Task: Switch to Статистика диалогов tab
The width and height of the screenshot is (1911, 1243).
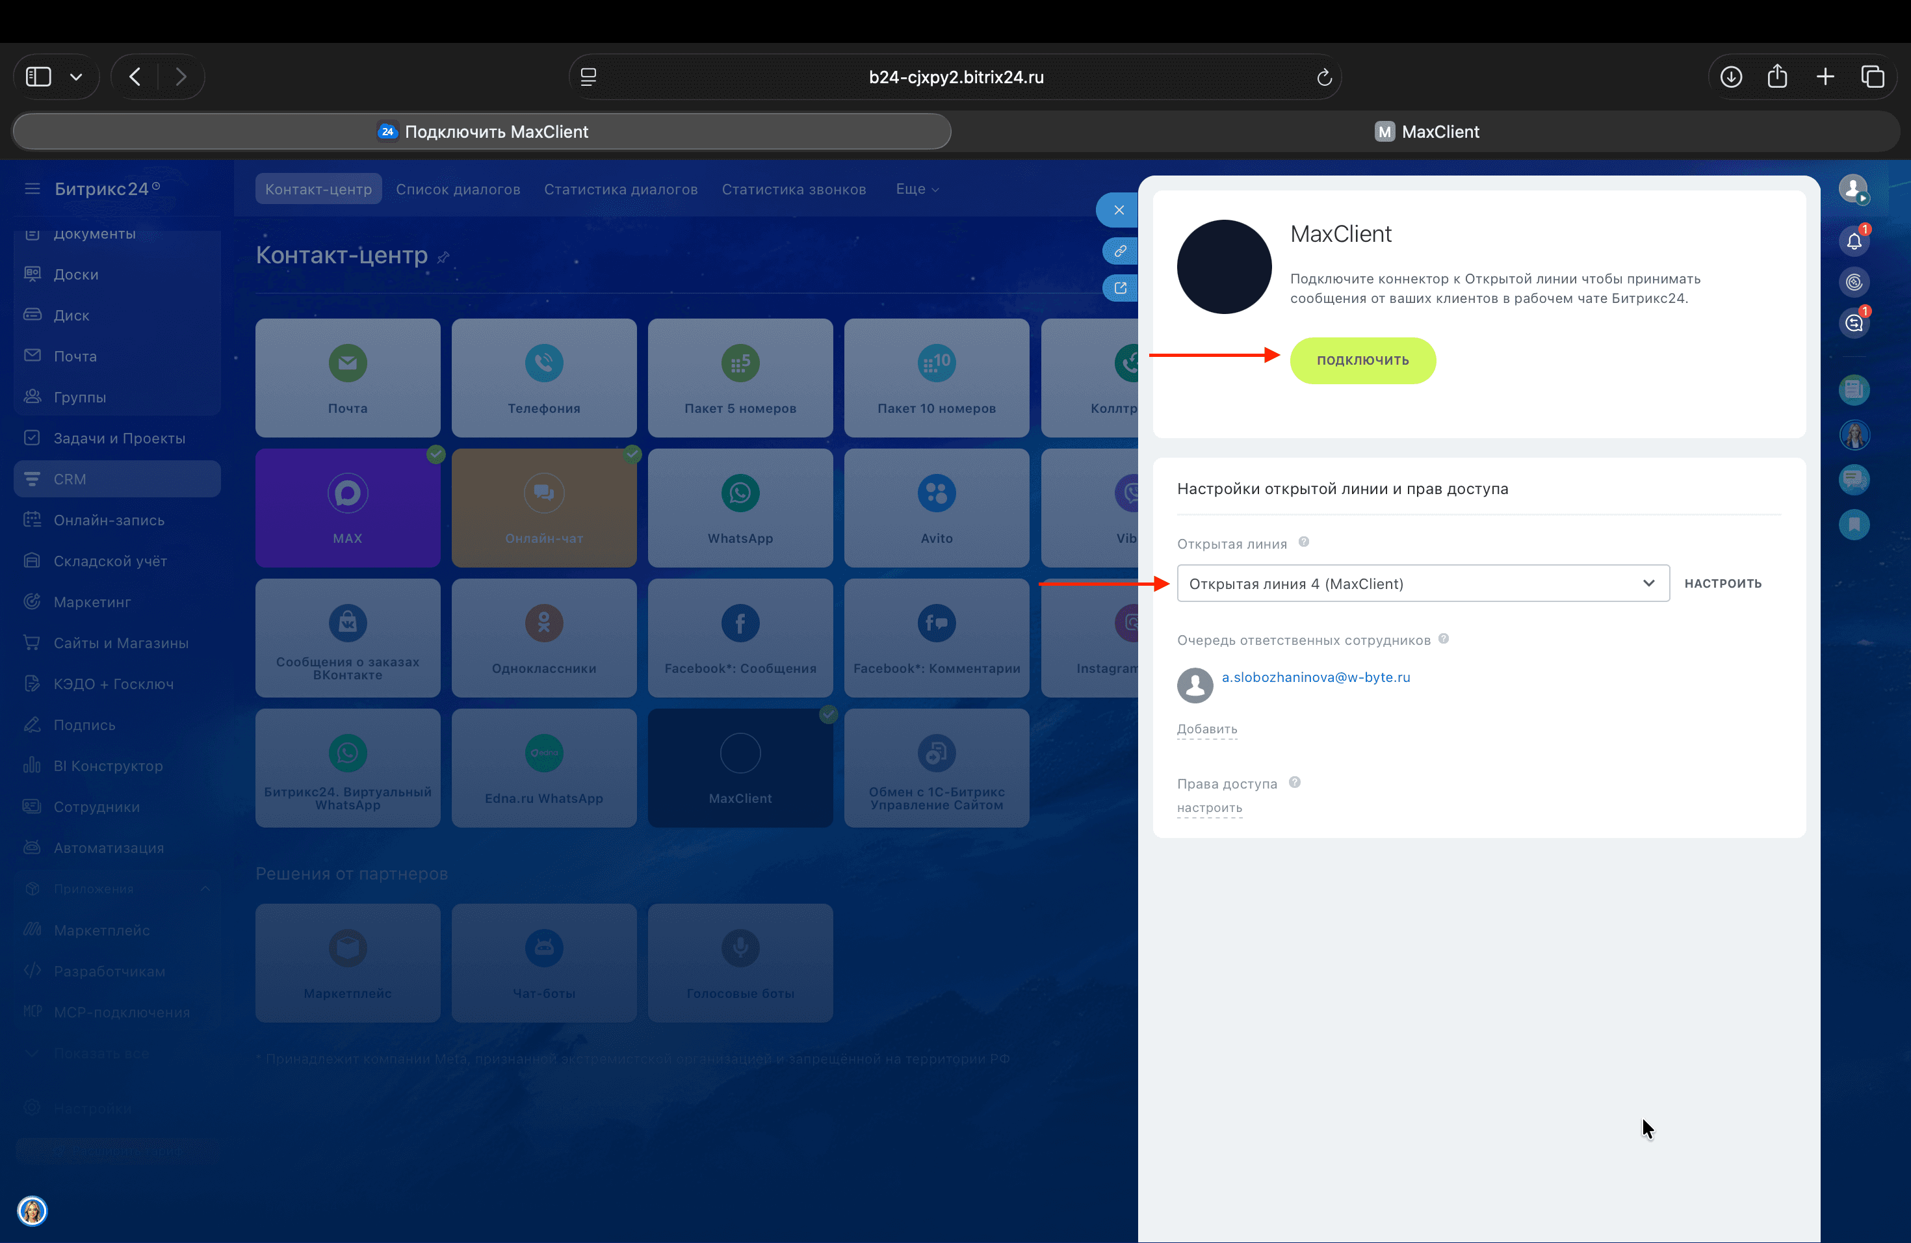Action: coord(621,189)
